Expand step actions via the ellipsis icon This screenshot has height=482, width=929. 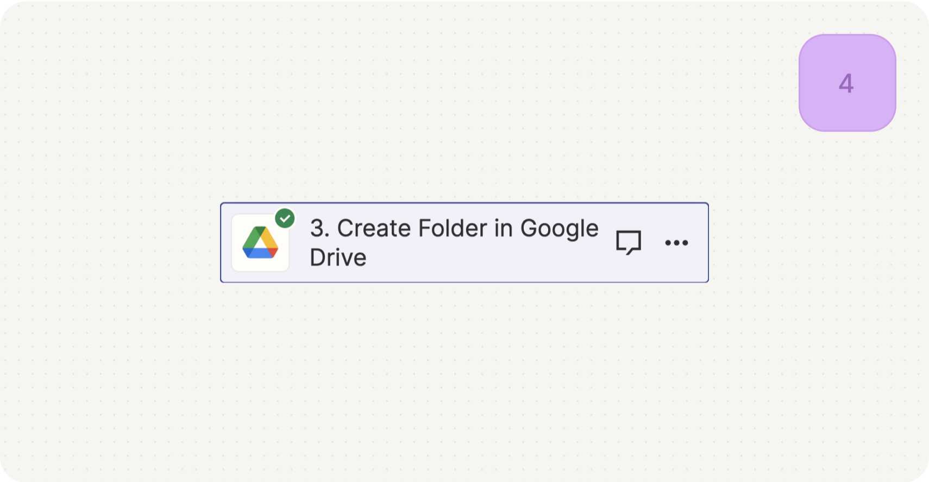tap(676, 242)
